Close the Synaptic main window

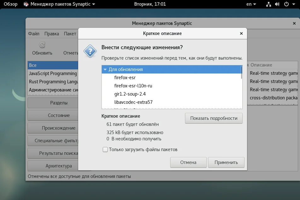click(294, 23)
